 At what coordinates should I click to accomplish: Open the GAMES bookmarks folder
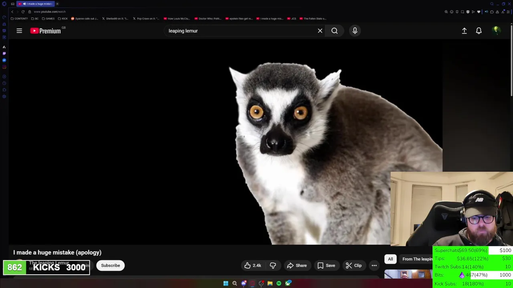48,18
